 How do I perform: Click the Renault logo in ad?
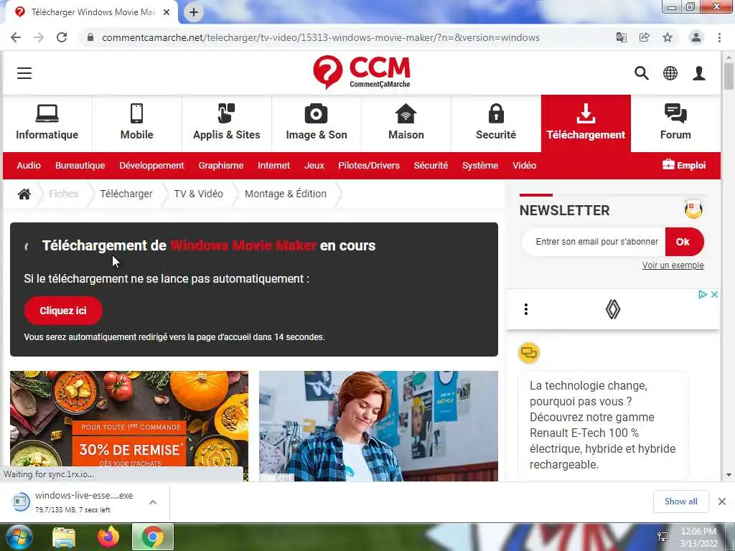[613, 309]
